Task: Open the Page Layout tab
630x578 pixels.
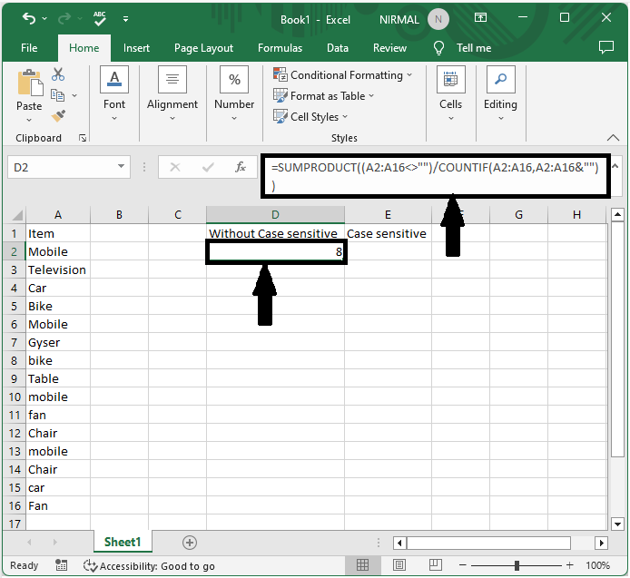Action: (x=203, y=48)
